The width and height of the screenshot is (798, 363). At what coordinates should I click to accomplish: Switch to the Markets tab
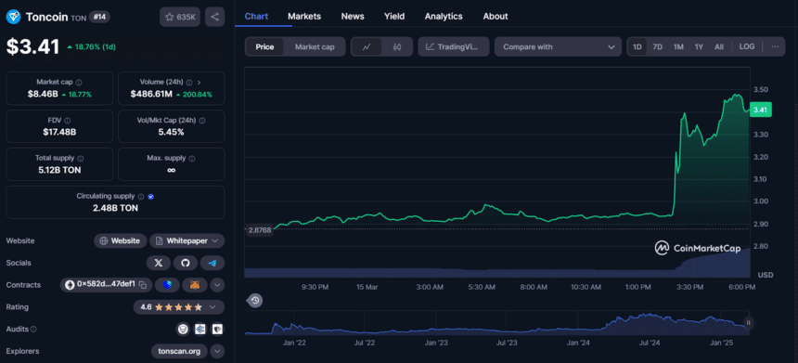click(x=304, y=17)
